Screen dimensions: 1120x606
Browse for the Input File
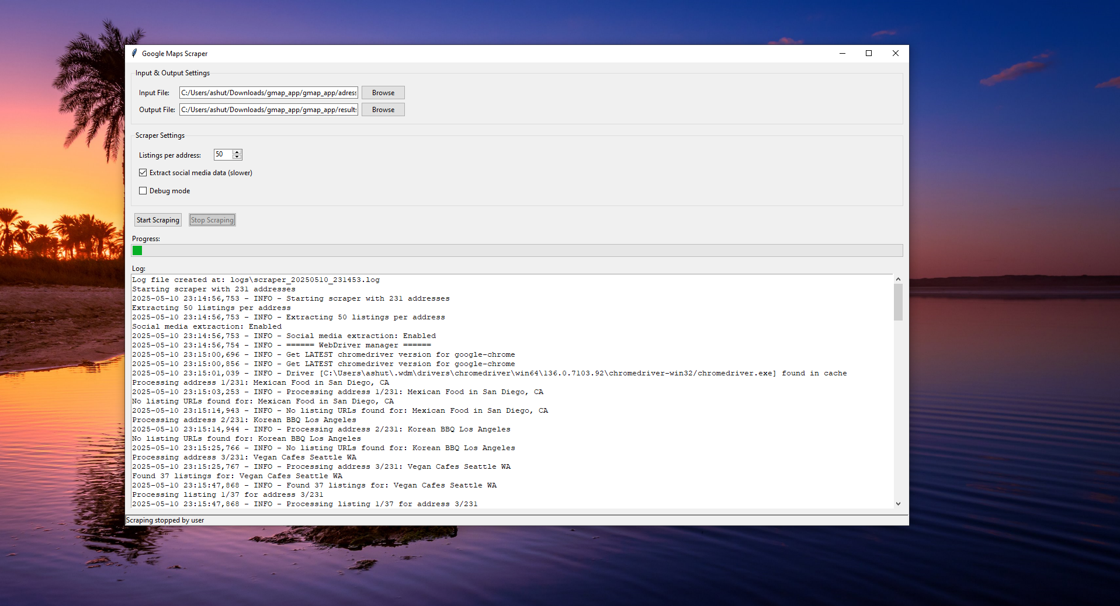click(383, 93)
